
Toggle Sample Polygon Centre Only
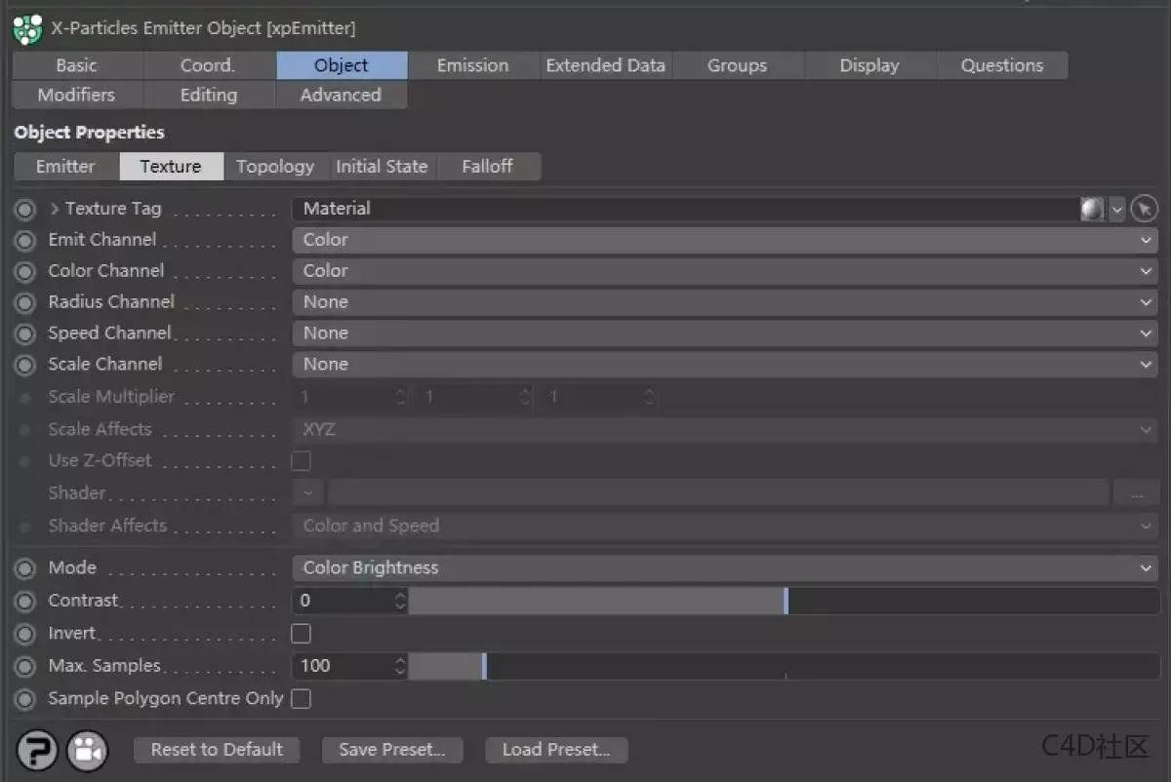301,698
